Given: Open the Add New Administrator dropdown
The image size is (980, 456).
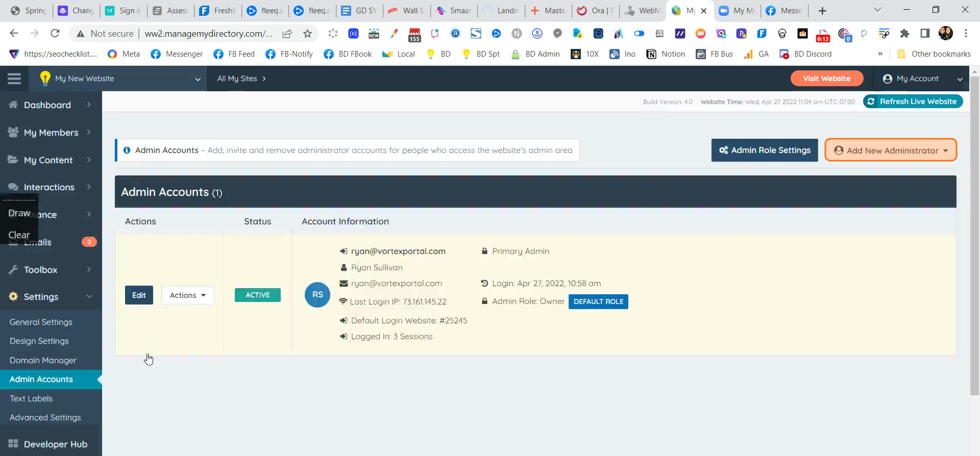Looking at the screenshot, I should coord(891,150).
